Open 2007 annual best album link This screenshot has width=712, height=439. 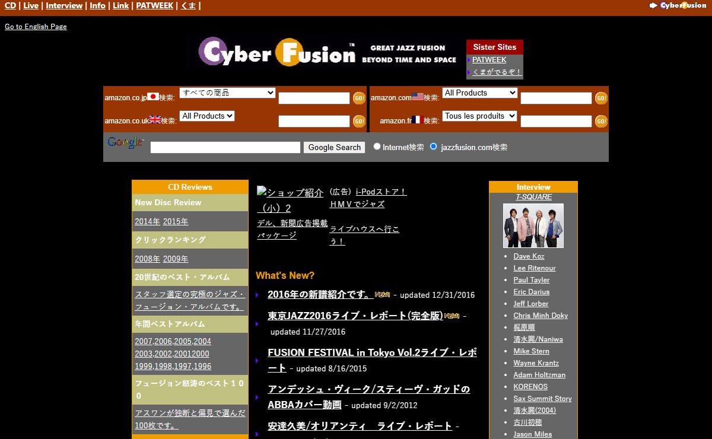coord(144,341)
